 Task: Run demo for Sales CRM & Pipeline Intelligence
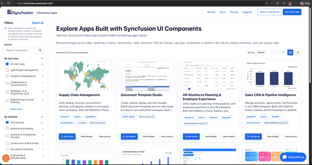click(253, 137)
